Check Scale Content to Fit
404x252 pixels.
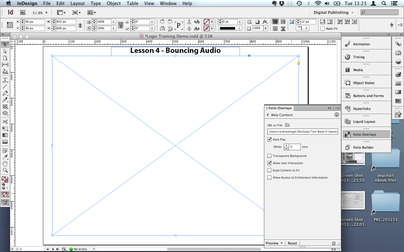[269, 170]
